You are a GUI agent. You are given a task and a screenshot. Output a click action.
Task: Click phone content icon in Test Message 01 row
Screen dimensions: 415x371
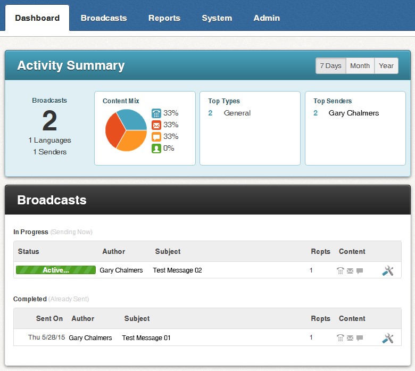point(341,337)
